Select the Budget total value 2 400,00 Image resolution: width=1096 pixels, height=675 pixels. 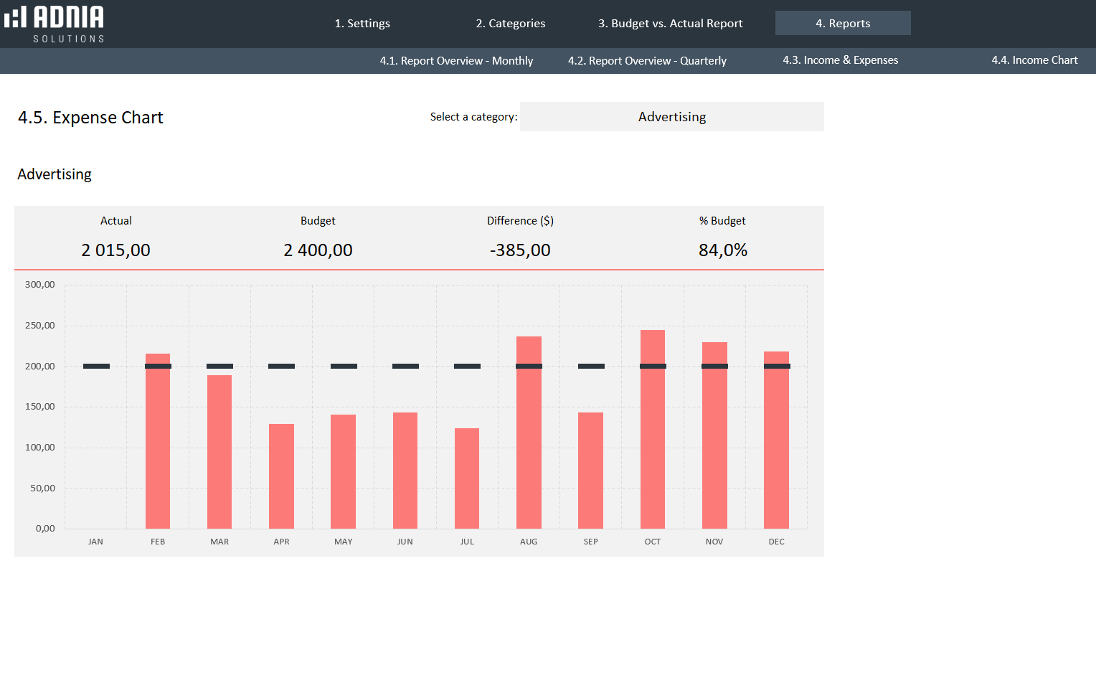(318, 250)
